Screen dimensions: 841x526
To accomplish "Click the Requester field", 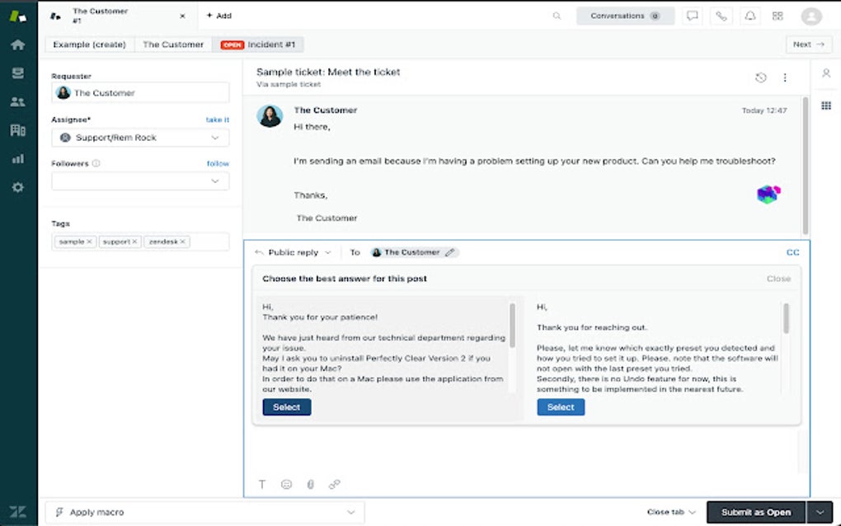I will 140,93.
